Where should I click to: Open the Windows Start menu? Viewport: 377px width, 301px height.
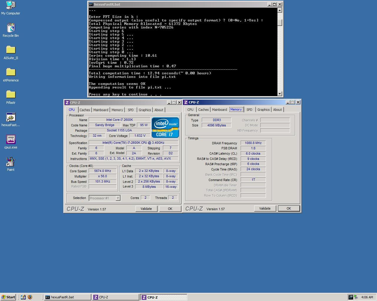(8, 297)
